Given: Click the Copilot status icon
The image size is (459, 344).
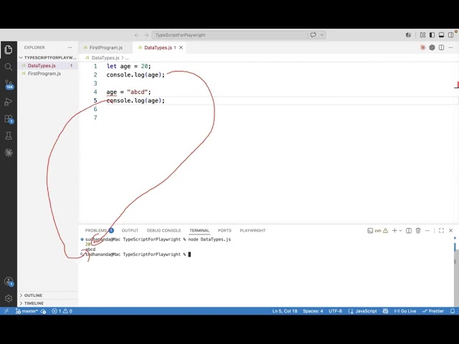Looking at the screenshot, I should click(x=386, y=311).
